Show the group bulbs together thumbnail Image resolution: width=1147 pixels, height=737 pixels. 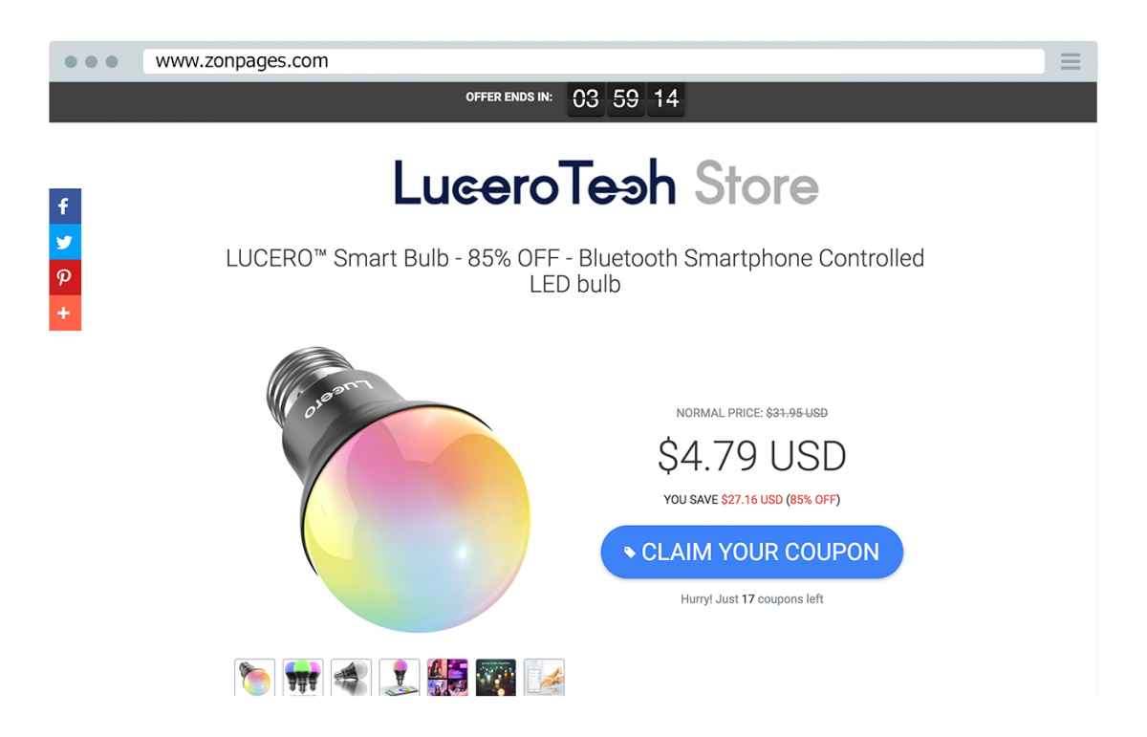[496, 677]
